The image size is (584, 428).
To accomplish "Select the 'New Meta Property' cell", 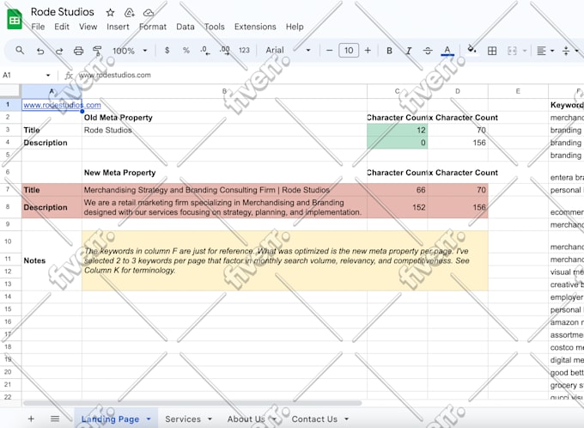I will (x=224, y=173).
